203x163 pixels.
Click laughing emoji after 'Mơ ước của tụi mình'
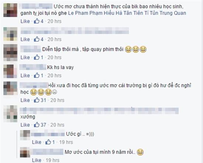(140, 152)
